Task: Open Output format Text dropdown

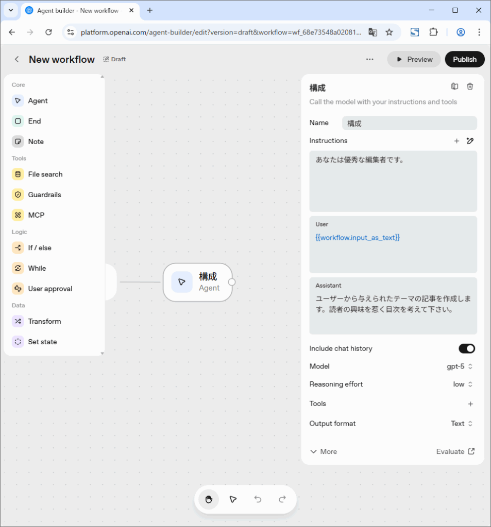Action: [x=461, y=424]
